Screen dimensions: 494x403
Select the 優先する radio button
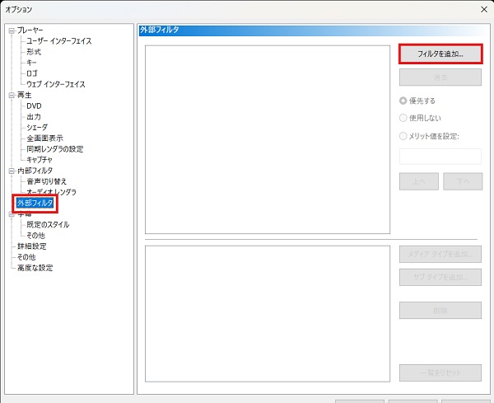click(x=403, y=100)
